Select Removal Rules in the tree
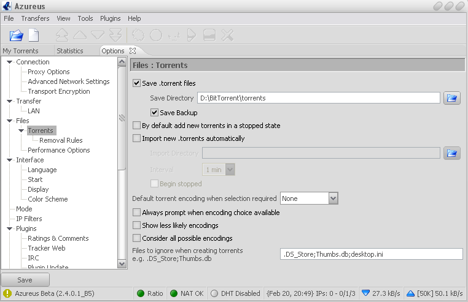 (61, 140)
